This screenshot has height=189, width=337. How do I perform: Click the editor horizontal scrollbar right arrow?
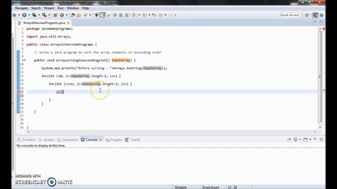[x=315, y=132]
